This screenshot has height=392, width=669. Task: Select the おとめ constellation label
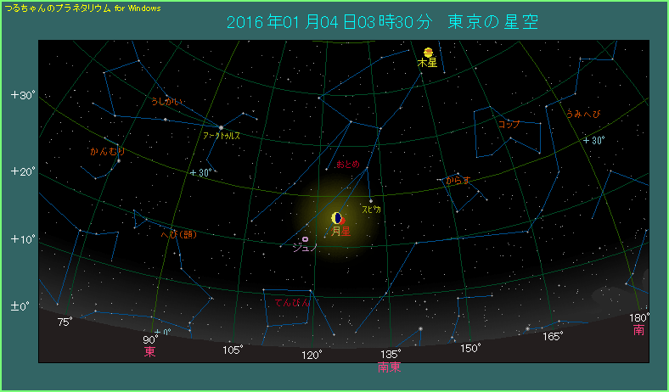(x=347, y=164)
